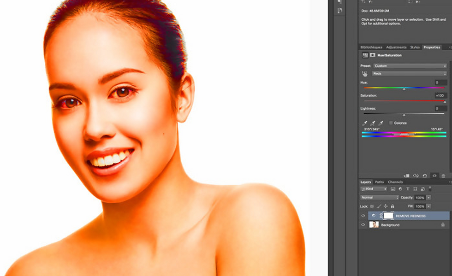Lock transparent pixels icon
452x276 pixels.
pyautogui.click(x=372, y=206)
